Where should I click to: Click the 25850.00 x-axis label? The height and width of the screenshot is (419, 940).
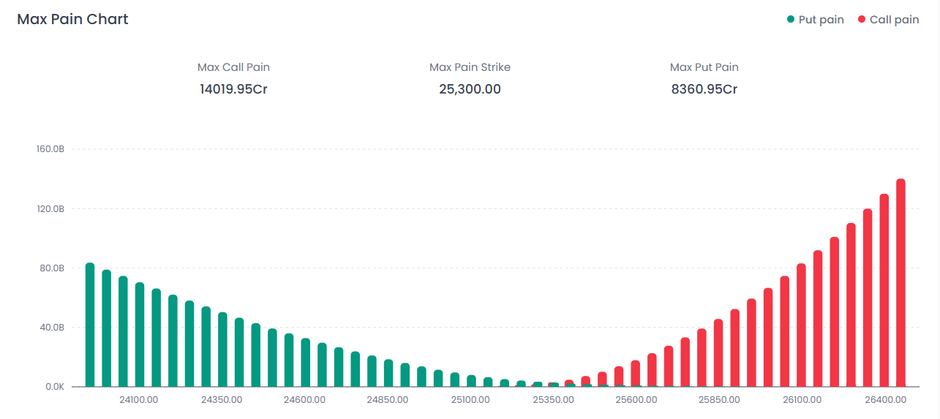(x=719, y=400)
